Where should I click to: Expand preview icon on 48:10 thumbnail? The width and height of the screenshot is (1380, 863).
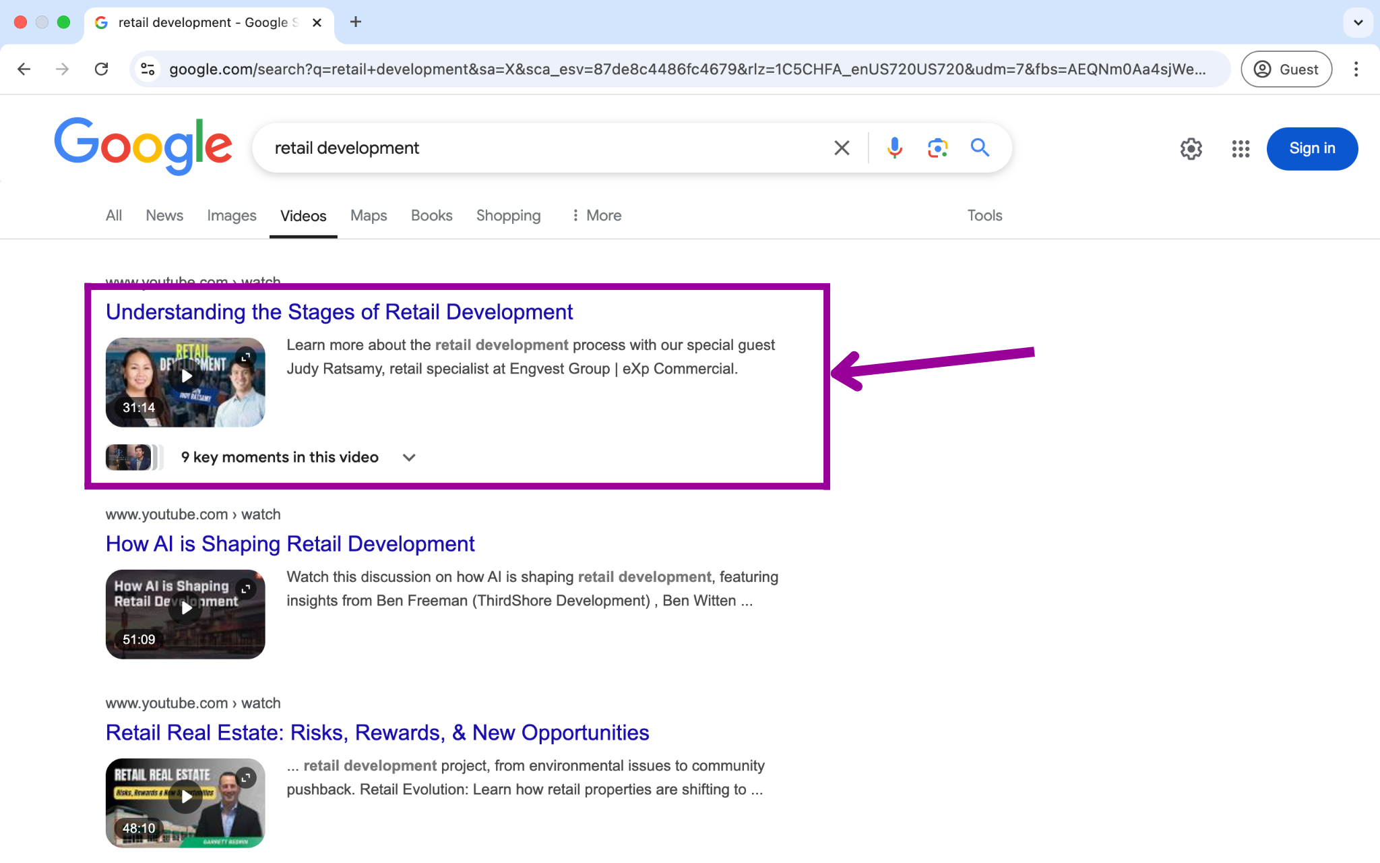pyautogui.click(x=247, y=777)
